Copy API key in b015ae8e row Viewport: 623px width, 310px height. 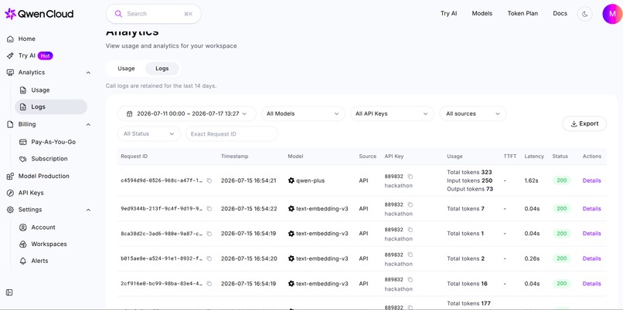[x=410, y=255]
